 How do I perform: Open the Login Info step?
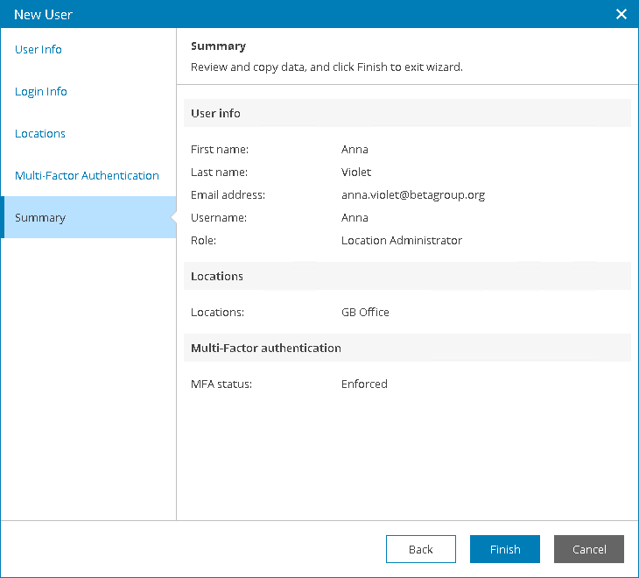41,92
